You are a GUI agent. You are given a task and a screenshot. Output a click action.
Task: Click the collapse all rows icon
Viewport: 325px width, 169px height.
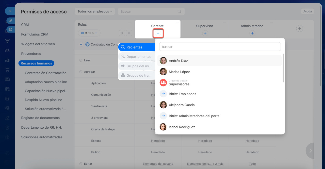tap(122, 33)
